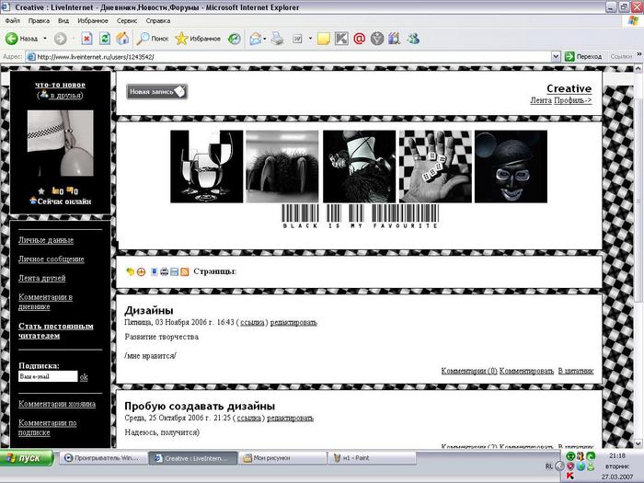Click the Forward arrow button
This screenshot has height=483, width=644.
tap(60, 39)
